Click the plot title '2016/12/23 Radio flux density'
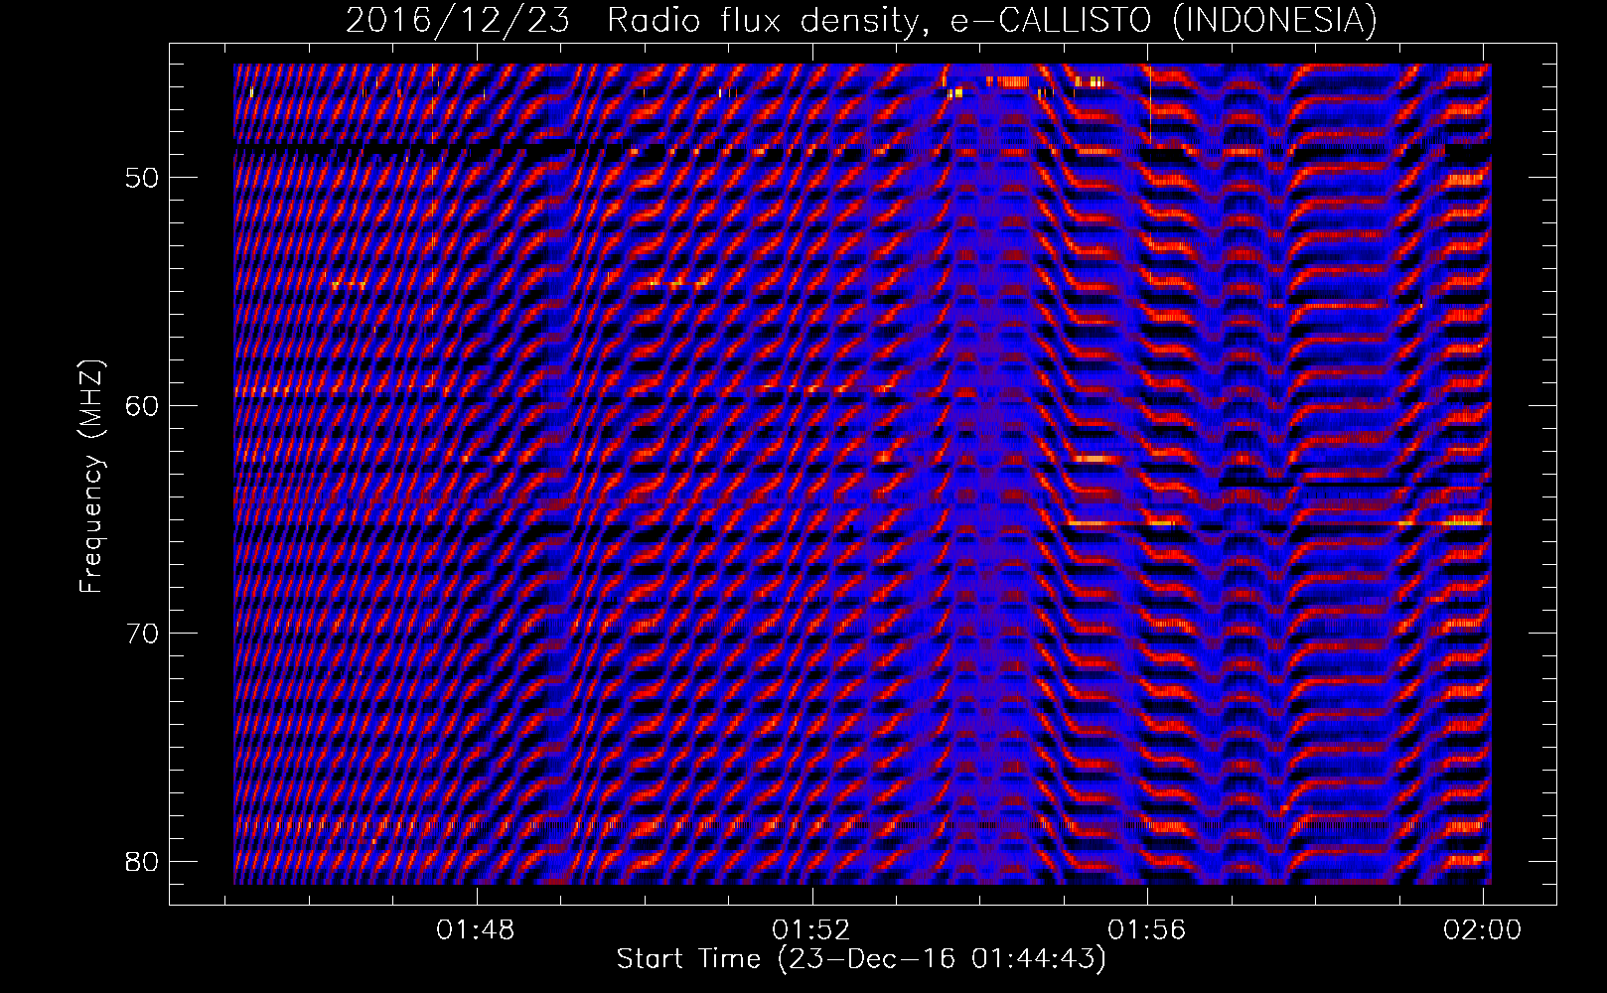 click(x=861, y=20)
